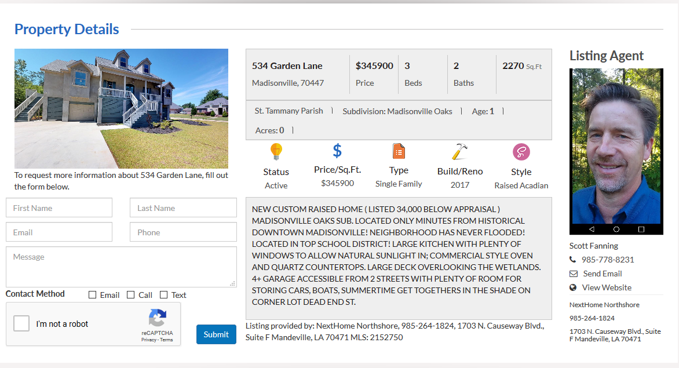Click the Phone input field
This screenshot has width=679, height=368.
[x=183, y=232]
